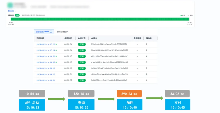Switch to the 全部会话(10000) tab
This screenshot has width=220, height=113.
pyautogui.click(x=44, y=32)
